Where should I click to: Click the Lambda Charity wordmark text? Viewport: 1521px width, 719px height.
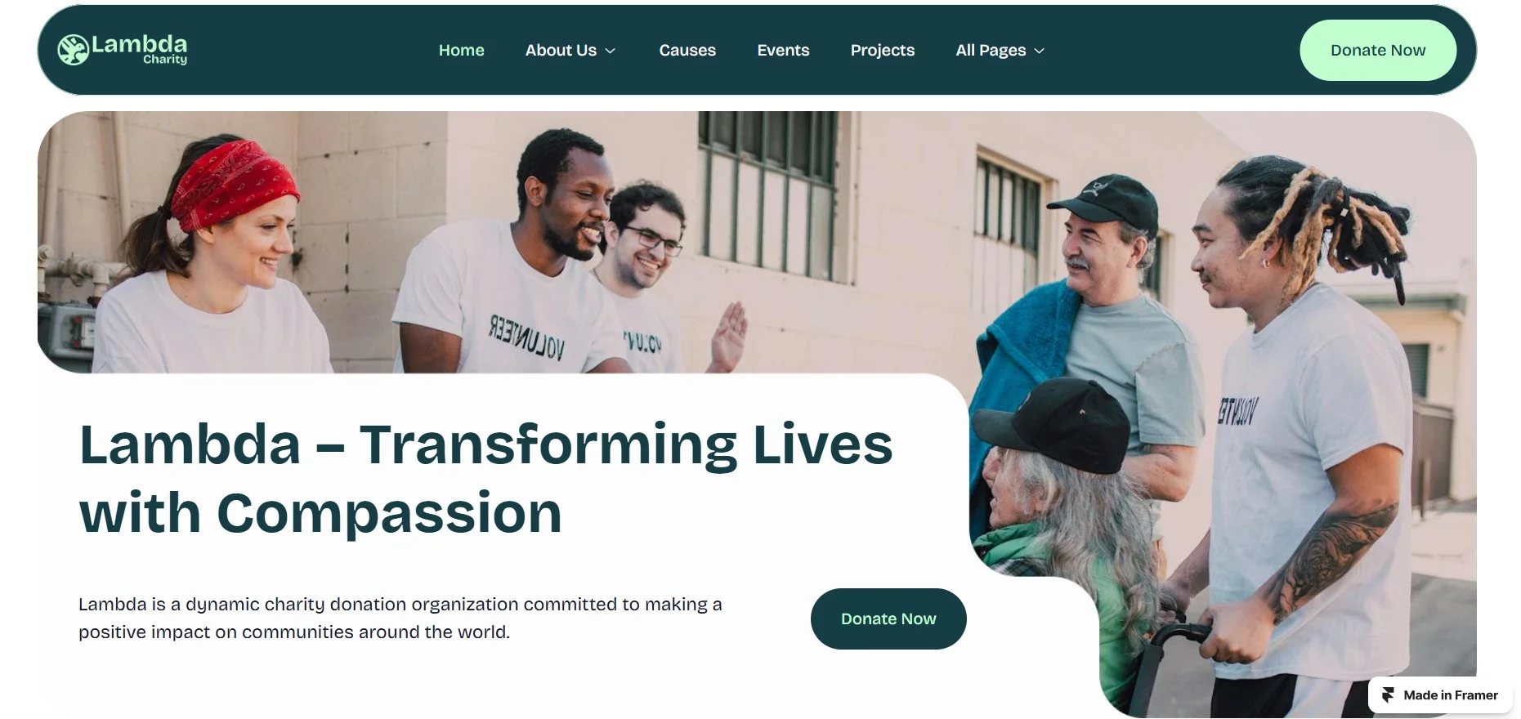click(x=139, y=49)
